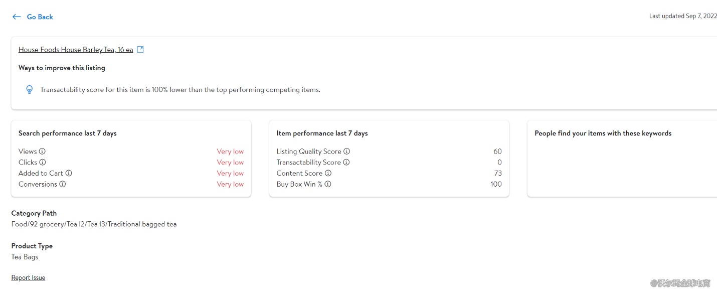The image size is (717, 293).
Task: Click Buy Box Win % info icon
Action: tap(328, 184)
